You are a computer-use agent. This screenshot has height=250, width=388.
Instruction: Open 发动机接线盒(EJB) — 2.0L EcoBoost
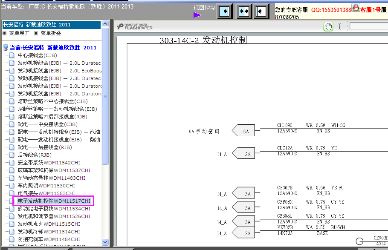point(59,70)
